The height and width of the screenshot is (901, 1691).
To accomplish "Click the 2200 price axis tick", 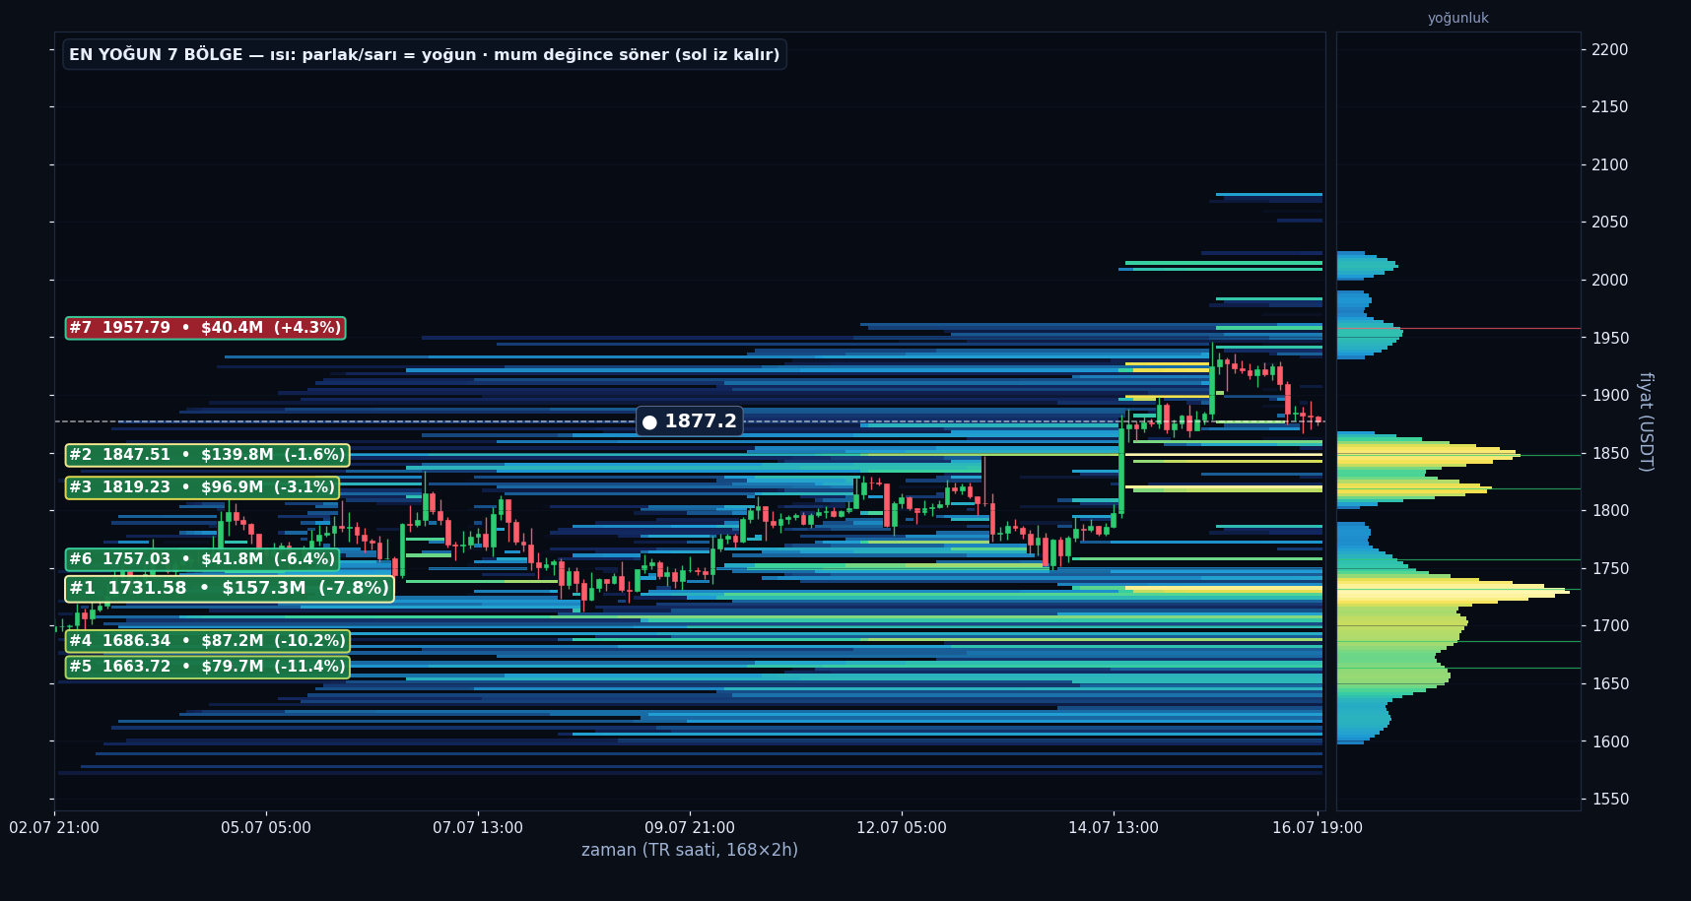I will coord(1609,49).
